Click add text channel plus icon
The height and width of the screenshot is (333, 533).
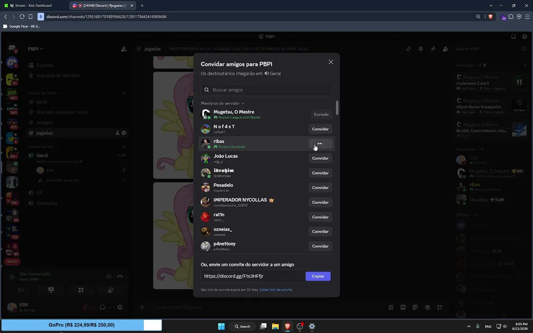click(124, 93)
